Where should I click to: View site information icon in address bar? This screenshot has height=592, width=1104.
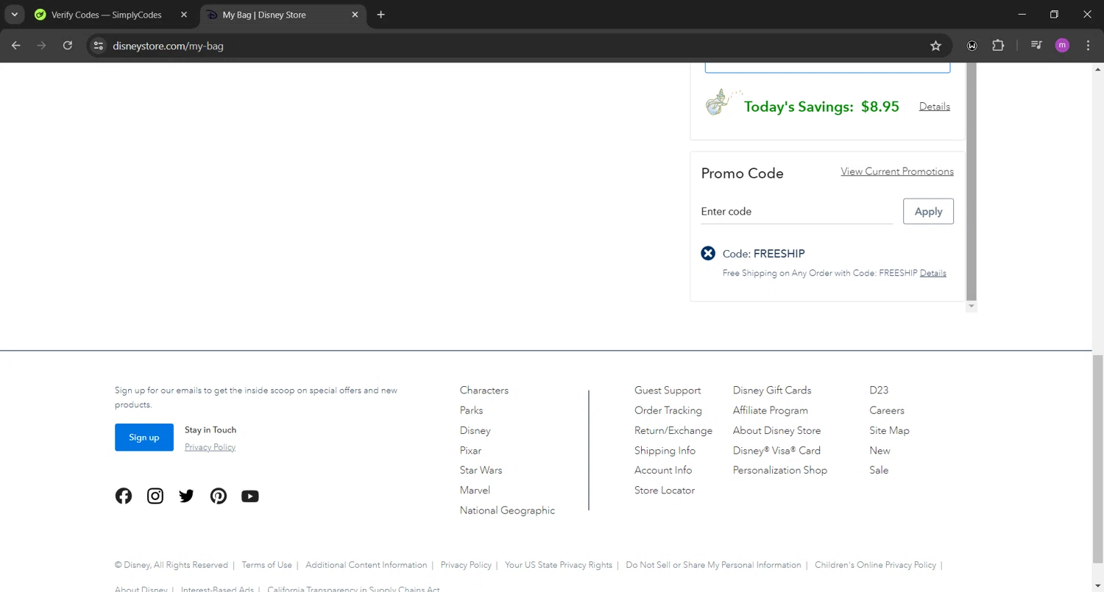(x=98, y=46)
